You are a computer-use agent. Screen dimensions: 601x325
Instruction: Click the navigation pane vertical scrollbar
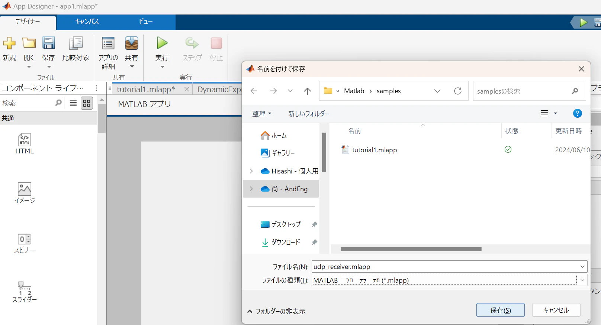pos(324,152)
